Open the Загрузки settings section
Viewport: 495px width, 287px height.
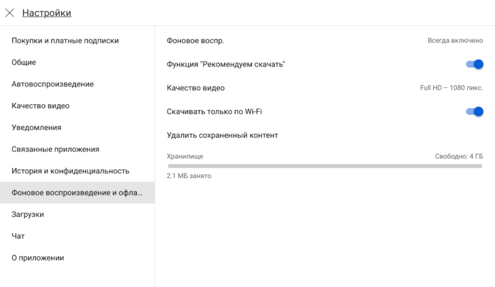tap(28, 214)
